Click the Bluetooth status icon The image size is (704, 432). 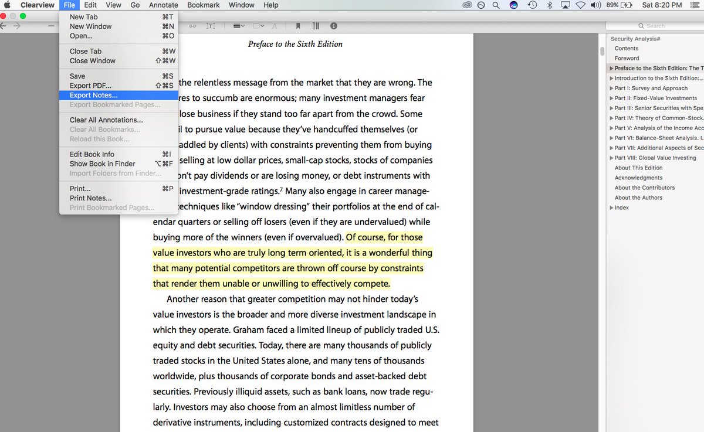pos(550,5)
